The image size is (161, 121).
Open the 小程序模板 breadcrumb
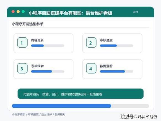coord(19,114)
